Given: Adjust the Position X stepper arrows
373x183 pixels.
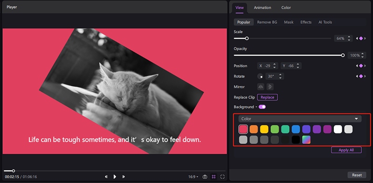Looking at the screenshot, I should (275, 66).
